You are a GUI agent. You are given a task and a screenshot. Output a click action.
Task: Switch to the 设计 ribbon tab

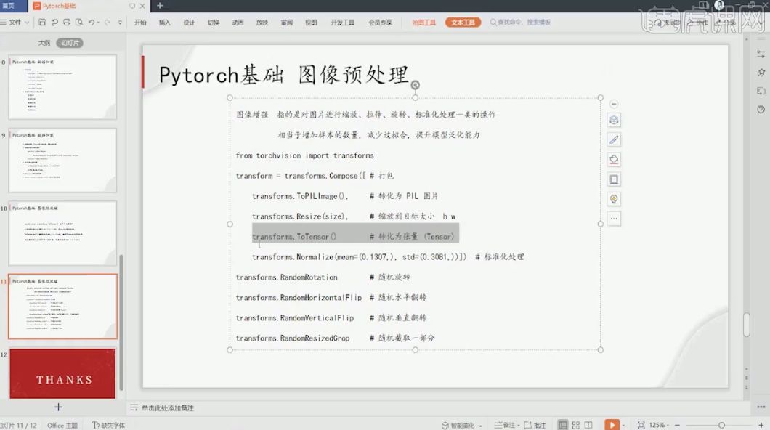pyautogui.click(x=189, y=22)
